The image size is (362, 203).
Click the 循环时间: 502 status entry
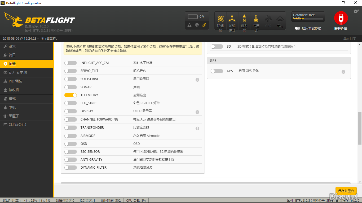111,201
